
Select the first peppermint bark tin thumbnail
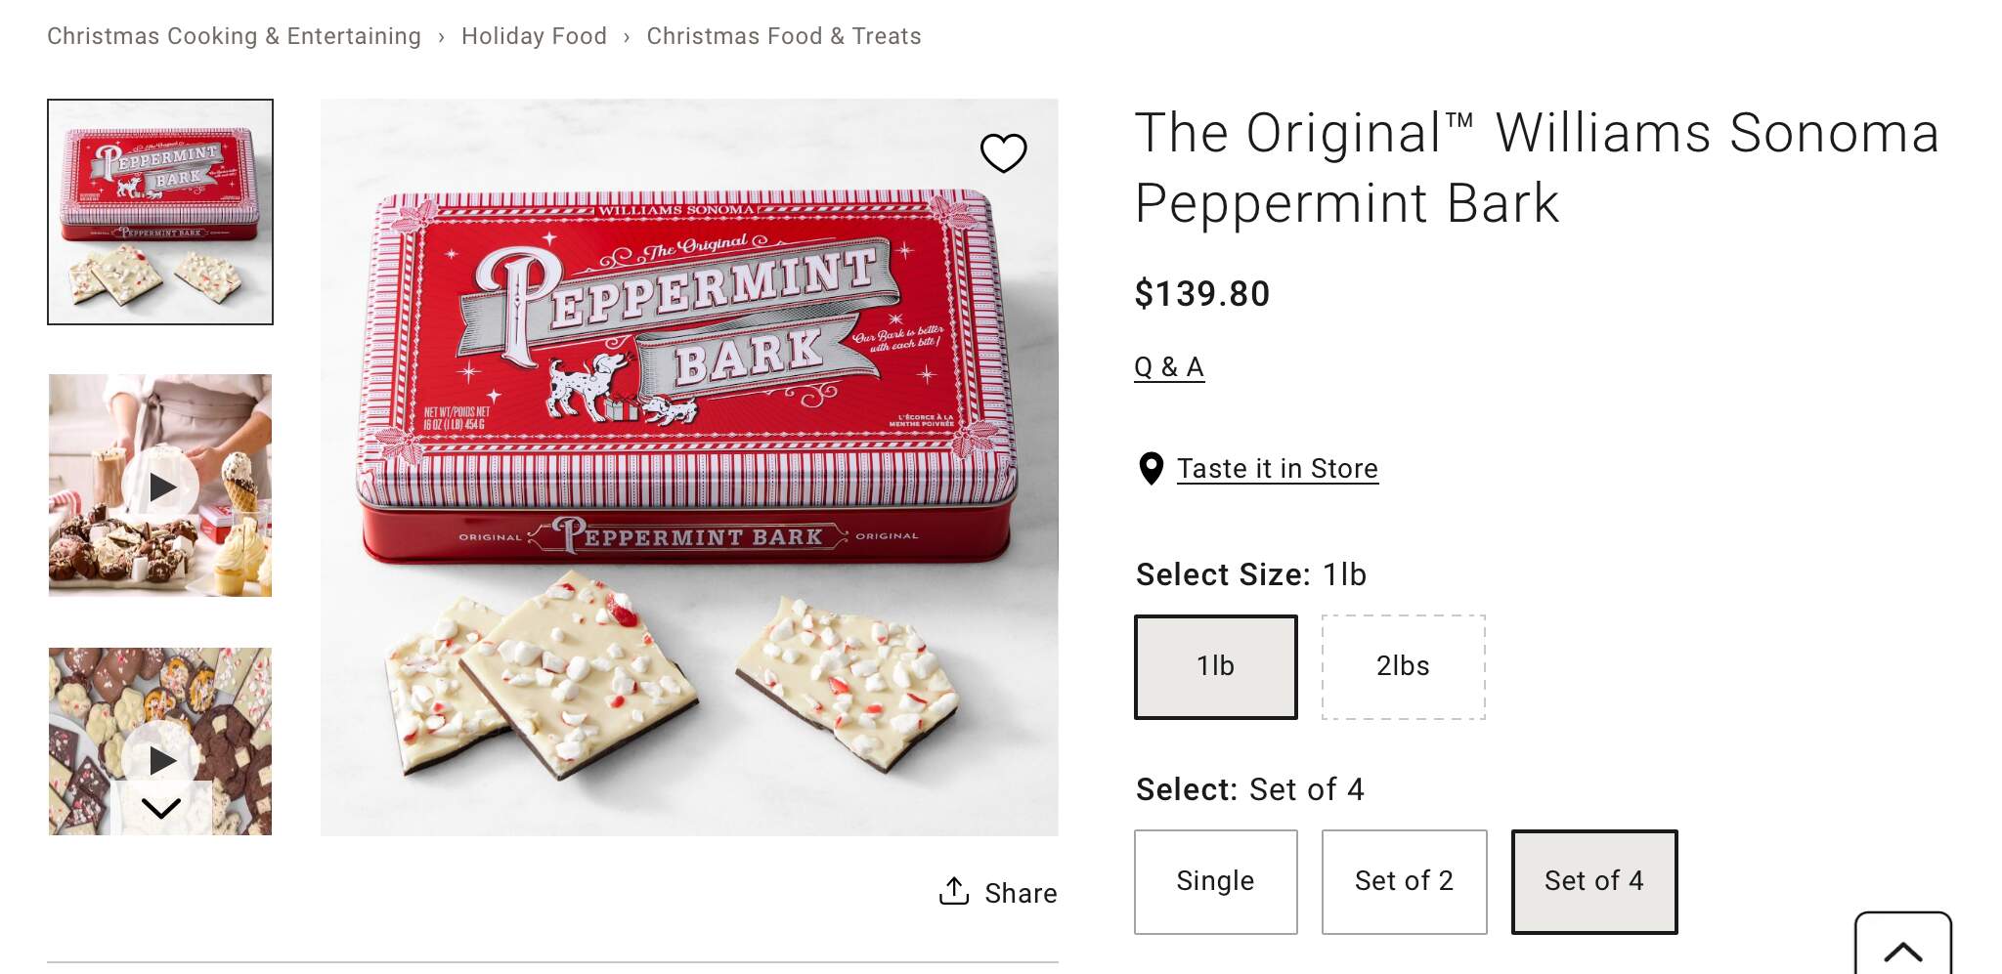[x=160, y=212]
